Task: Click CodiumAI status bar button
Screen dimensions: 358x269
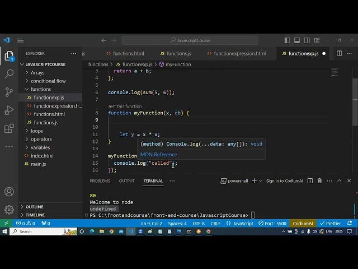Action: click(x=303, y=223)
